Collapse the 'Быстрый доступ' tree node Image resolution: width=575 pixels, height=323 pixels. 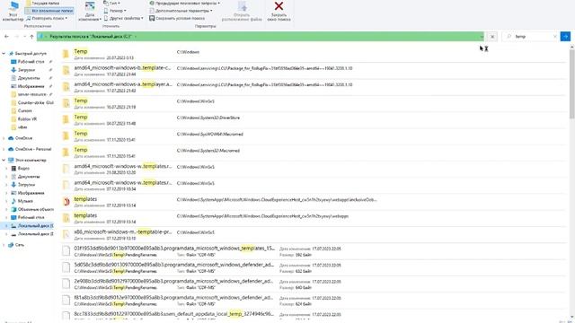click(x=4, y=54)
